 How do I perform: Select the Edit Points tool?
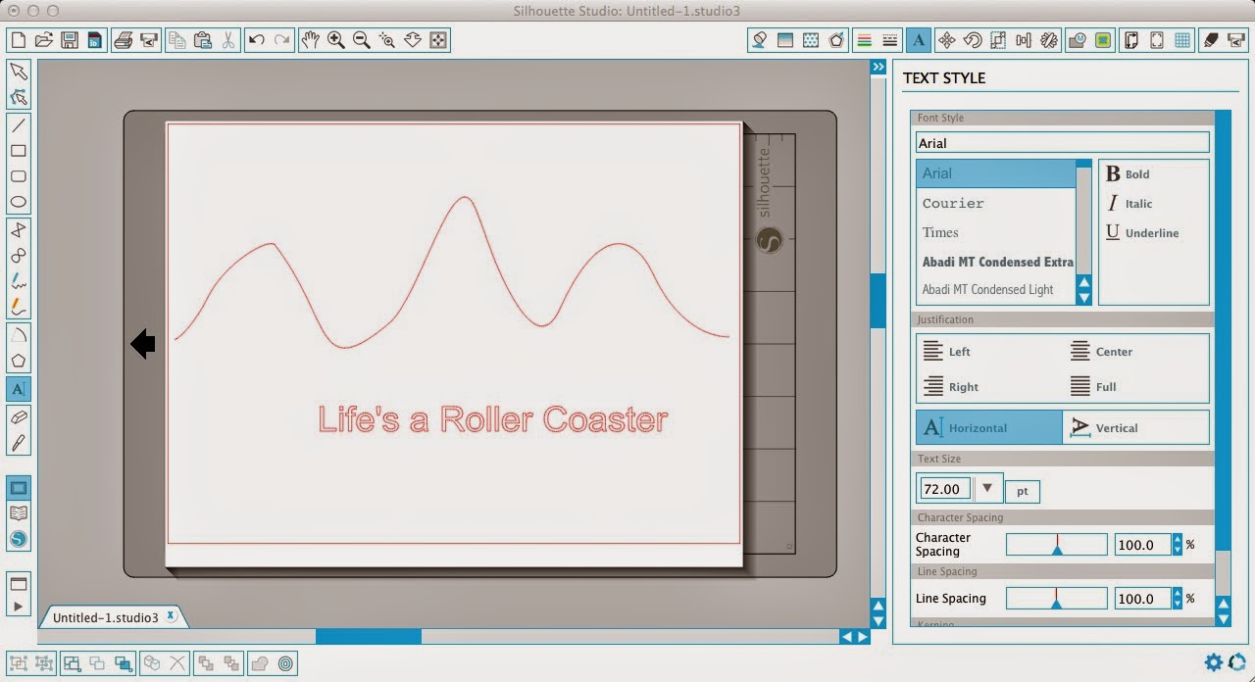(19, 96)
